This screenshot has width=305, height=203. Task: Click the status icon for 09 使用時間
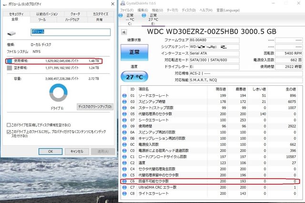click(x=124, y=126)
